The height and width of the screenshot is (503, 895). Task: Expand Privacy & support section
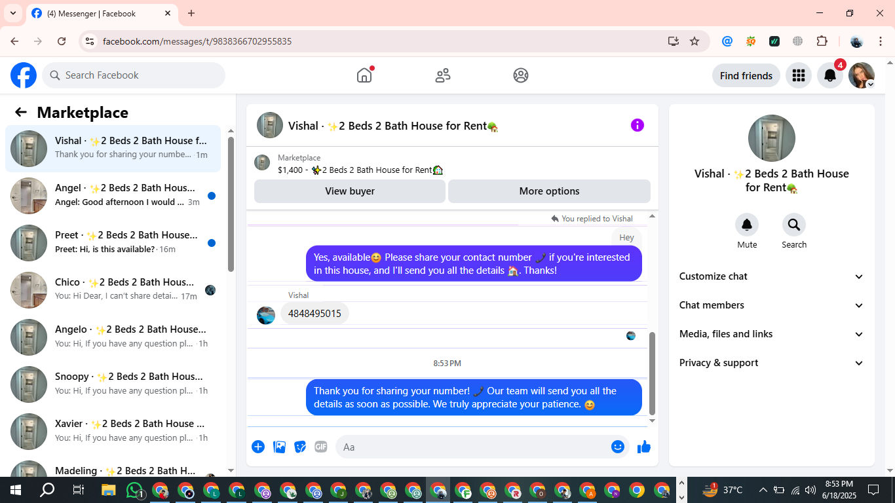tap(772, 363)
